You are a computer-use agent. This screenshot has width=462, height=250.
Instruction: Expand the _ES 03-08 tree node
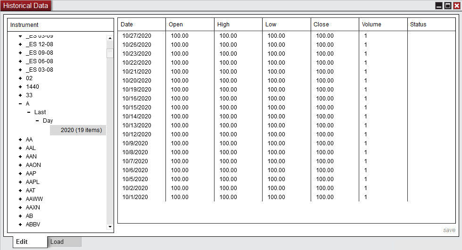(x=20, y=70)
